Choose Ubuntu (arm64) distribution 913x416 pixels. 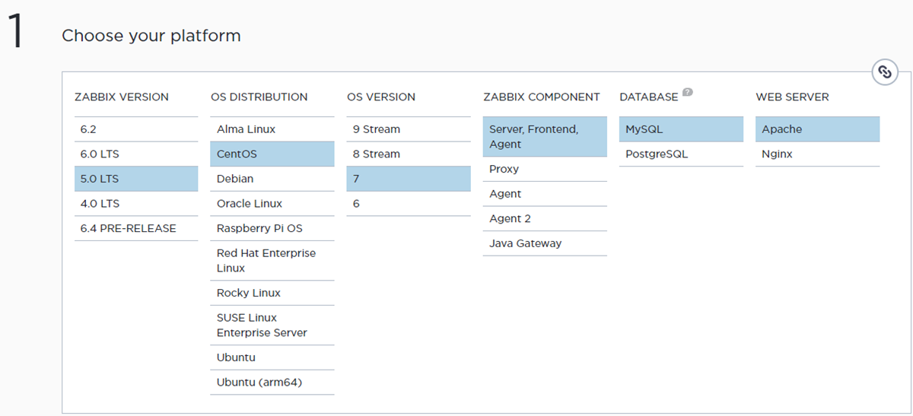point(272,383)
